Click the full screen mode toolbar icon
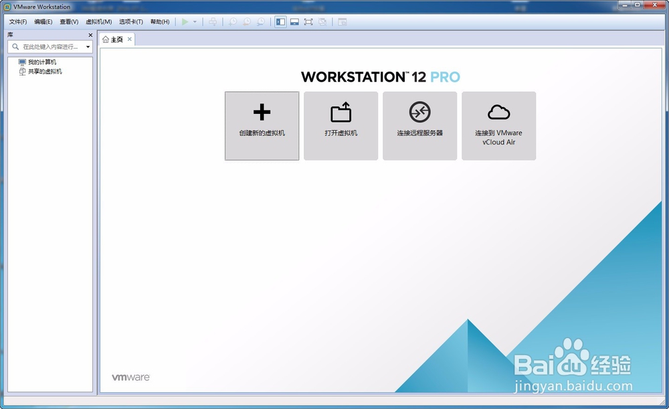Viewport: 669px width, 409px height. point(308,22)
